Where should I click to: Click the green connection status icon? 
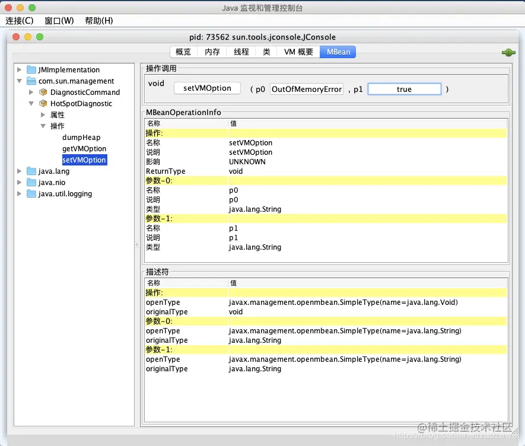point(508,52)
